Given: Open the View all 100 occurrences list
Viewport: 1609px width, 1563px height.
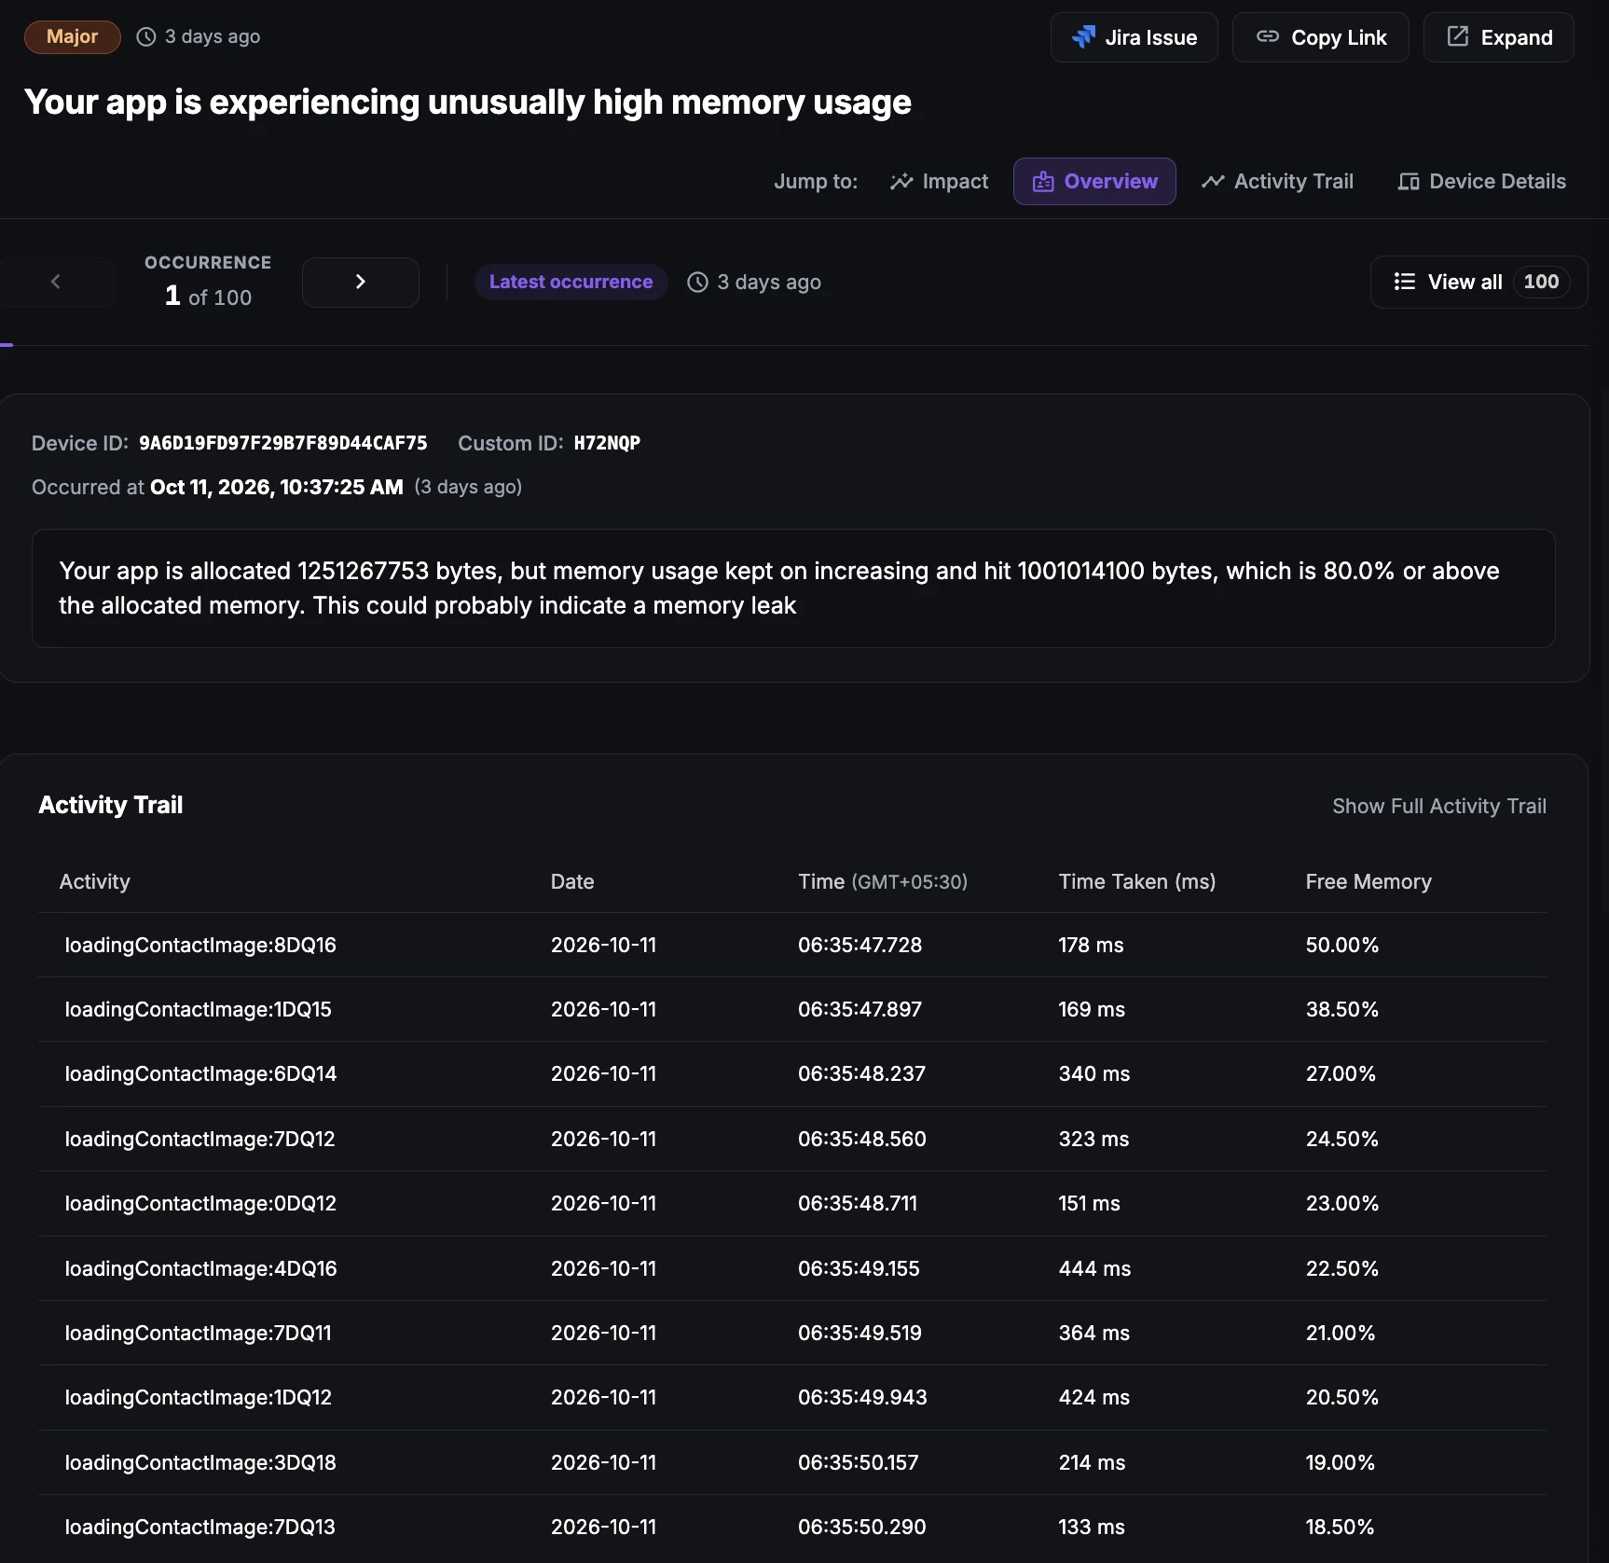Looking at the screenshot, I should [1478, 282].
